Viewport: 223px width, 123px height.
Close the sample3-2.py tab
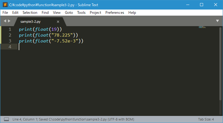pyautogui.click(x=58, y=22)
